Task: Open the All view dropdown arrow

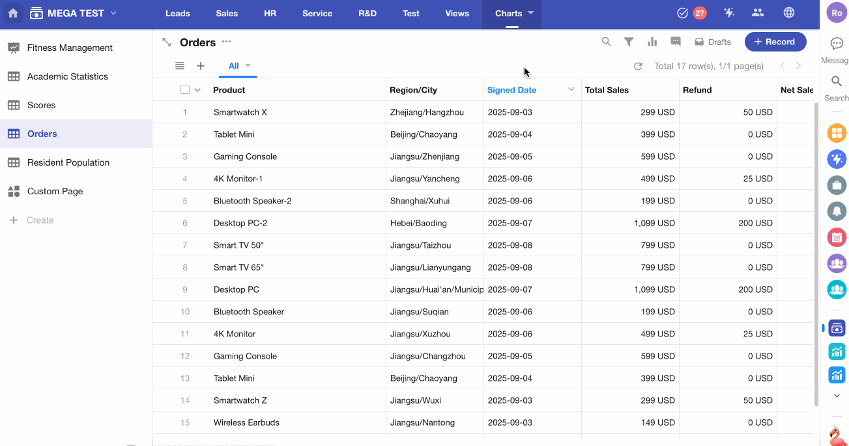Action: tap(248, 65)
